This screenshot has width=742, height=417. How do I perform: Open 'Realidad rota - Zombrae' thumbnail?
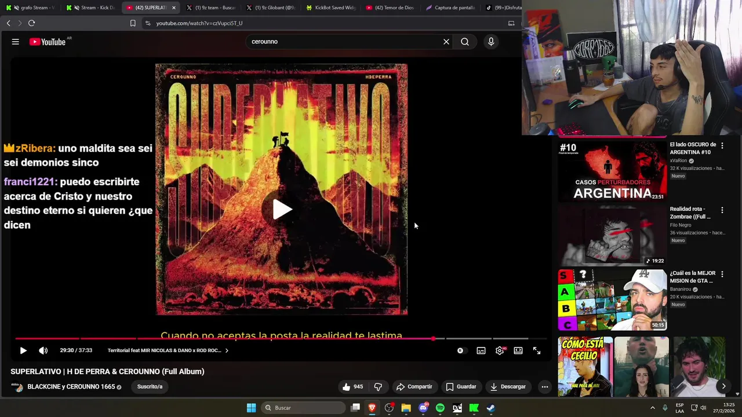click(612, 235)
